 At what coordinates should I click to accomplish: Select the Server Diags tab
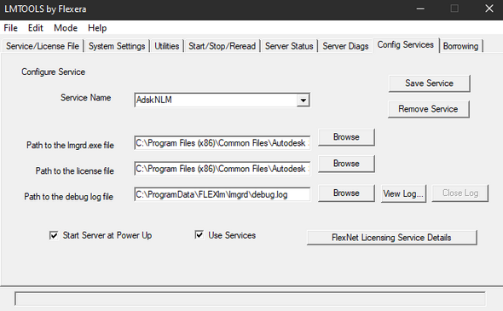(x=345, y=46)
